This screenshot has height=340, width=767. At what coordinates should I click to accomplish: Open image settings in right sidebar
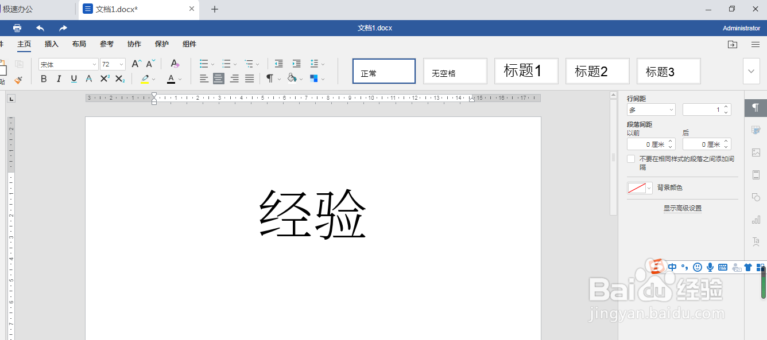click(x=756, y=153)
